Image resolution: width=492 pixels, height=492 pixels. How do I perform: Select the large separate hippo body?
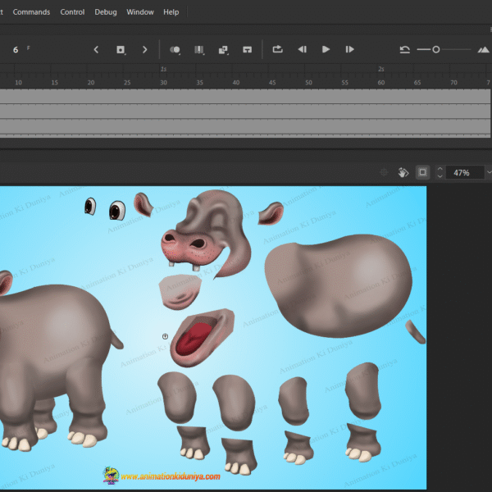pos(338,286)
